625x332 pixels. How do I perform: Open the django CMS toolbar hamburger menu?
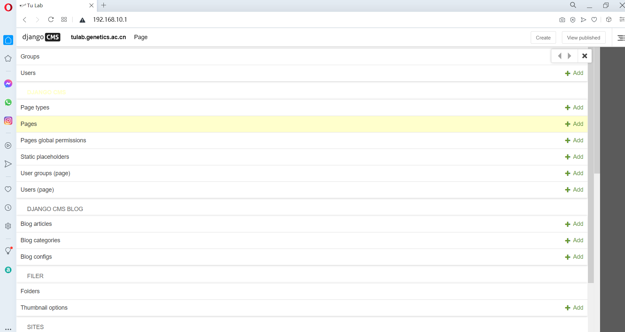pos(621,37)
